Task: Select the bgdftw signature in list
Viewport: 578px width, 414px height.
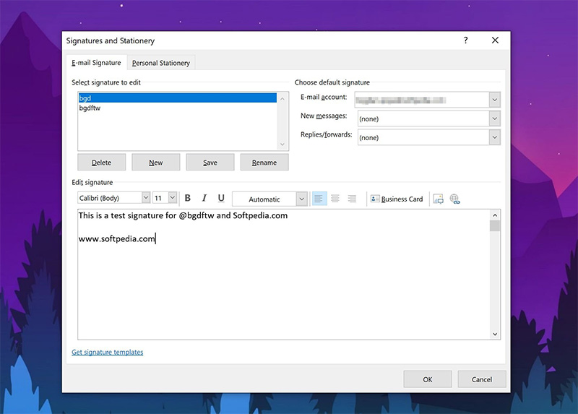Action: (x=91, y=108)
